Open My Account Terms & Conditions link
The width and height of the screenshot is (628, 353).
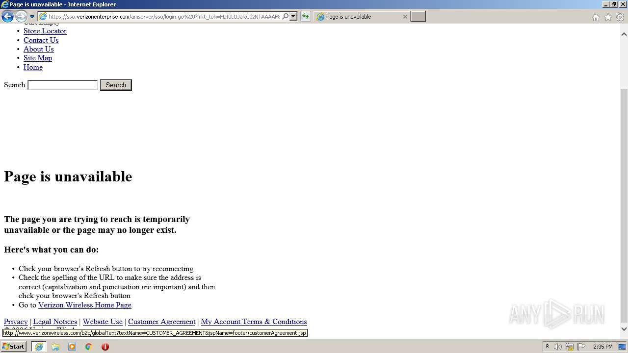[254, 322]
